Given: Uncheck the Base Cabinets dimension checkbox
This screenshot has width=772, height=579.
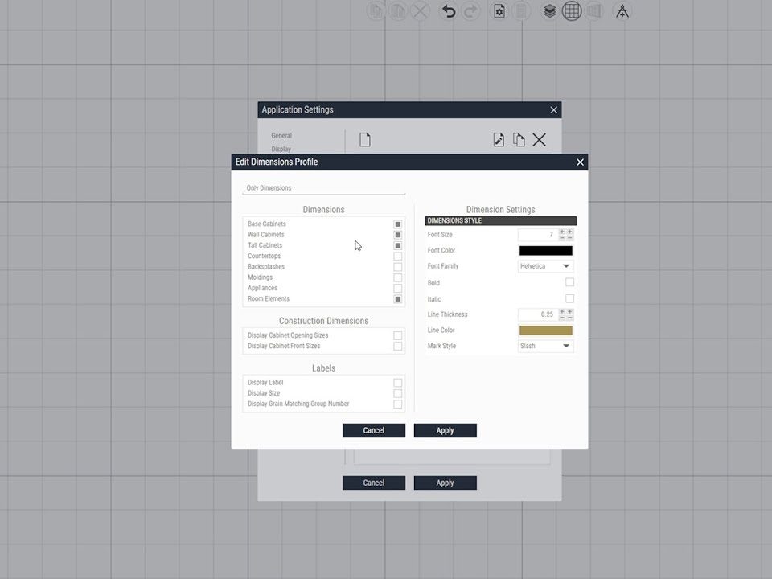Looking at the screenshot, I should 397,224.
